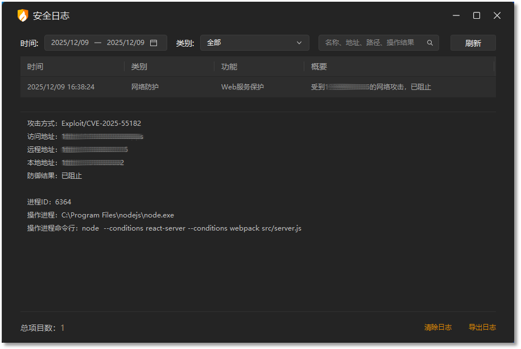Click the magnifier search icon
Viewport: 521px width, 349px height.
430,42
